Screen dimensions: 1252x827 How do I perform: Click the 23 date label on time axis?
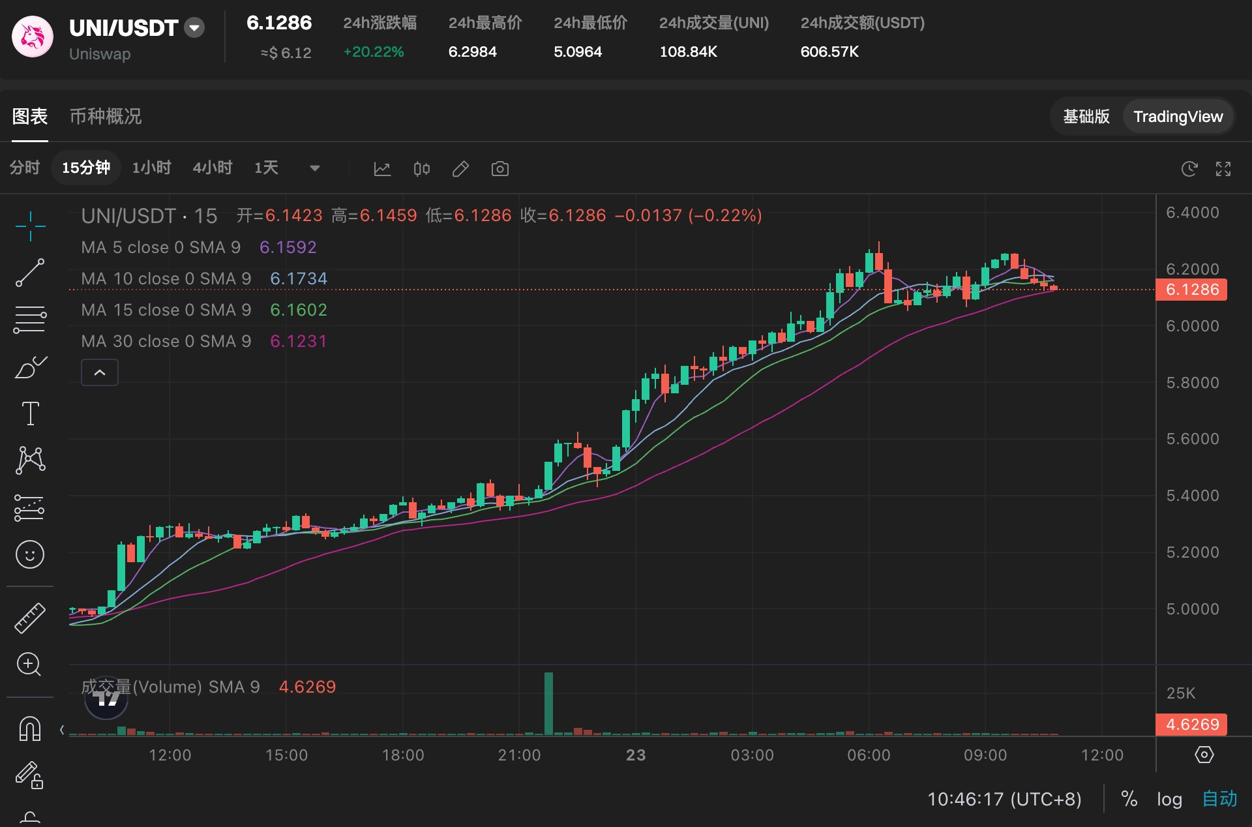coord(636,755)
